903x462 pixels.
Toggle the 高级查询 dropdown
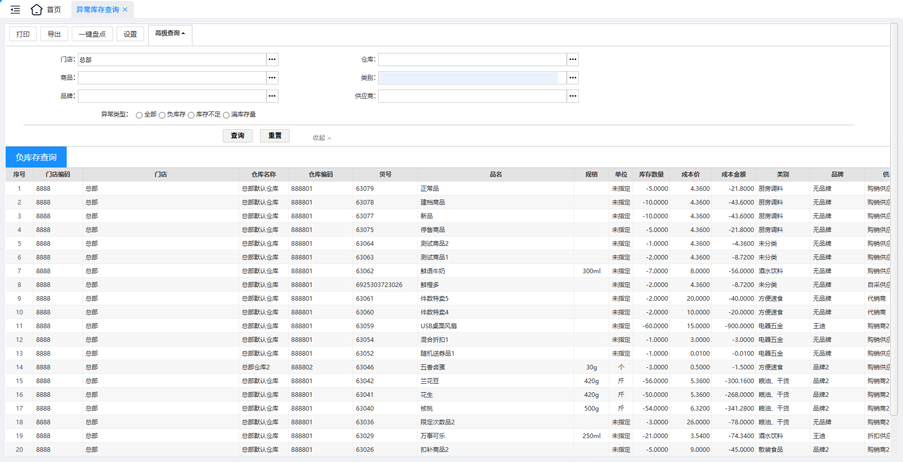[170, 34]
